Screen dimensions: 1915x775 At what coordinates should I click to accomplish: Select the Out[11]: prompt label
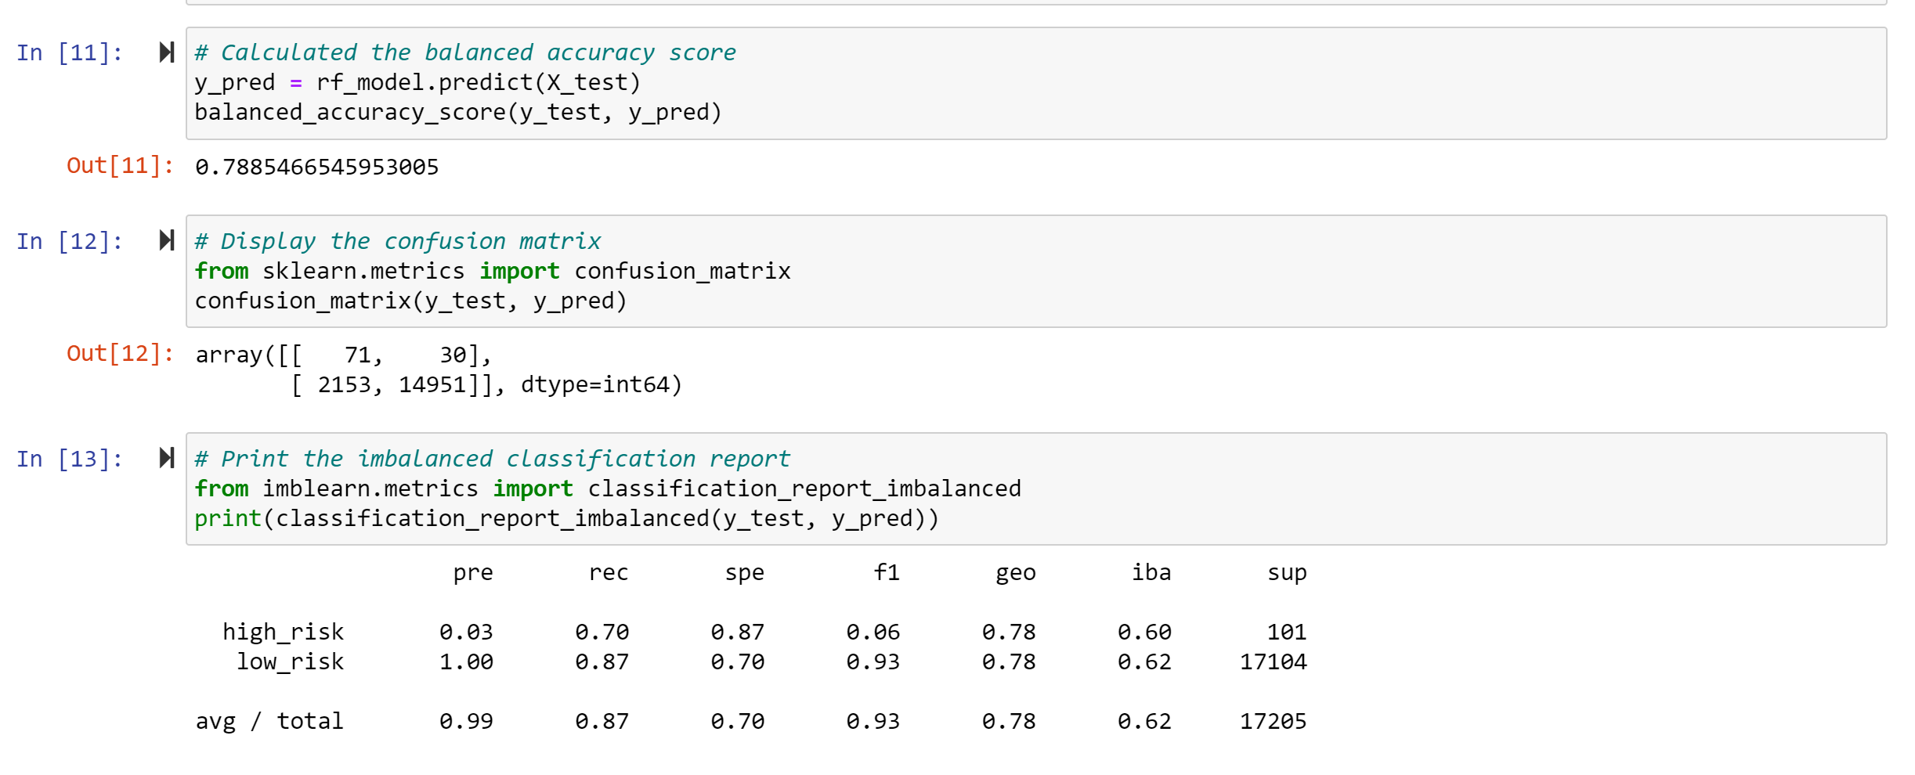[120, 166]
